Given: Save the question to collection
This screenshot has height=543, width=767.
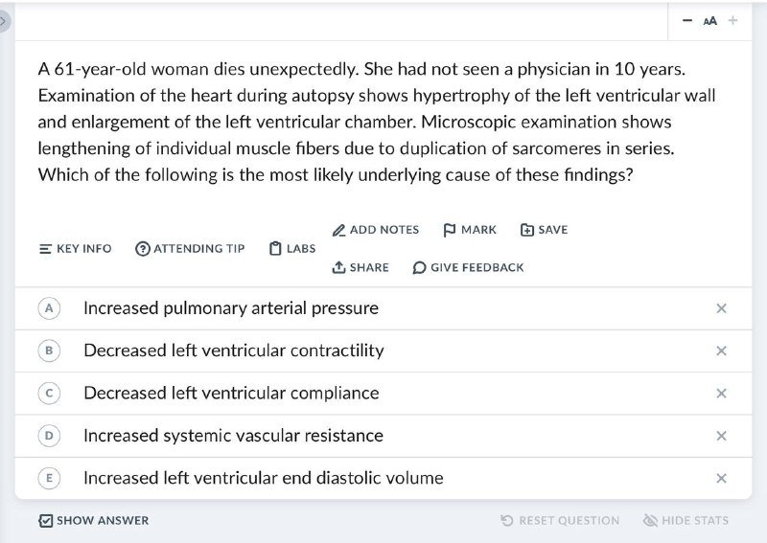Looking at the screenshot, I should point(544,230).
